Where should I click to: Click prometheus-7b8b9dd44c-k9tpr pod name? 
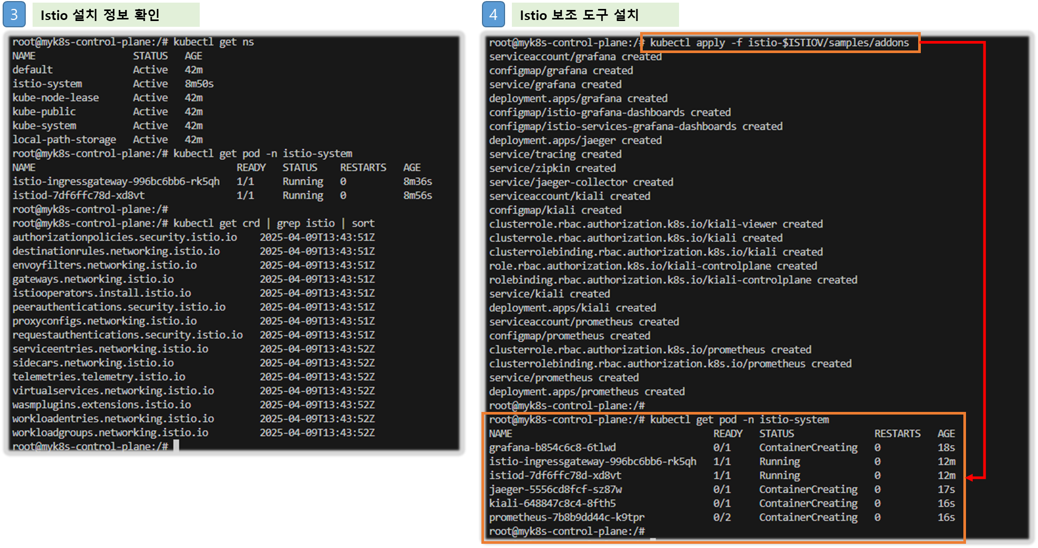click(x=567, y=518)
